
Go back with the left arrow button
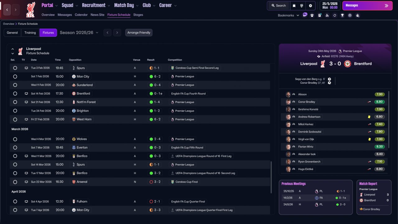tap(7, 10)
